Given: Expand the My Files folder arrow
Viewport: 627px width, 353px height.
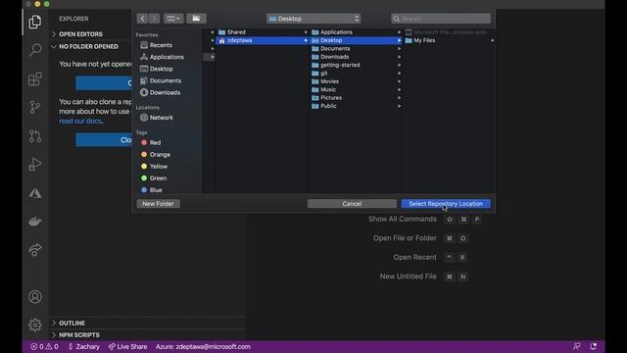Looking at the screenshot, I should (492, 40).
